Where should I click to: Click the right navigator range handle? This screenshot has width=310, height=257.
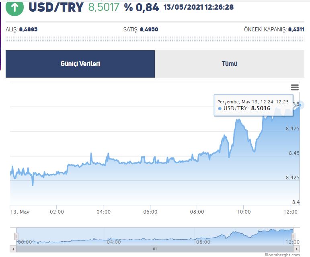294,236
